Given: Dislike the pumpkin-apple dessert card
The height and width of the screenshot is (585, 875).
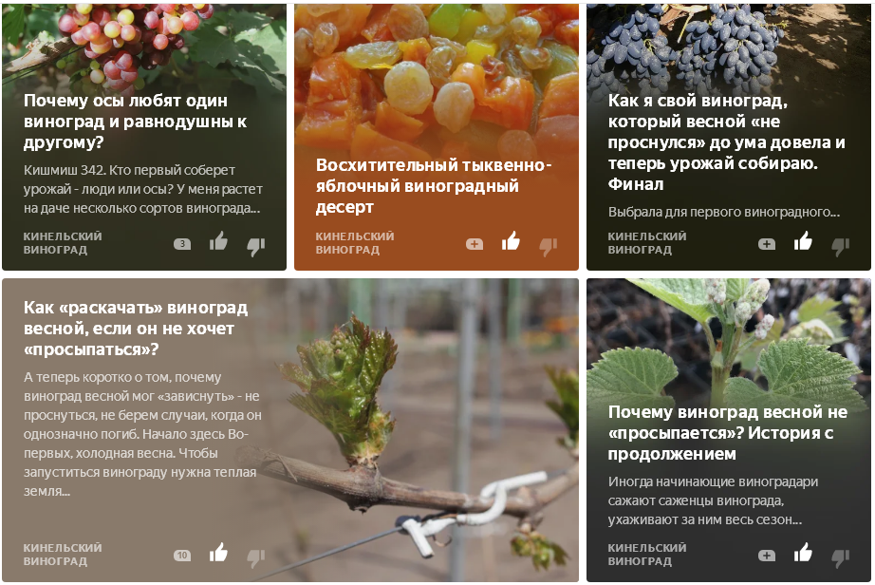Looking at the screenshot, I should 549,246.
